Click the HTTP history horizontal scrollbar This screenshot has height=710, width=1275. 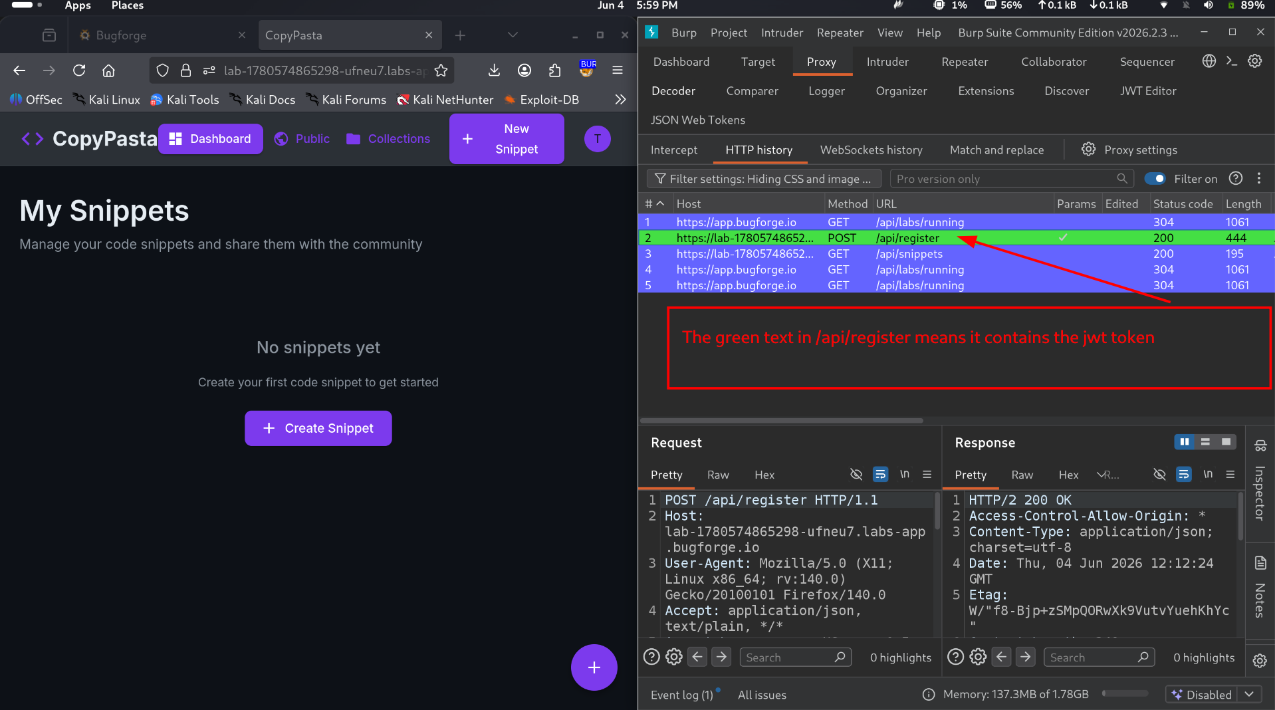pyautogui.click(x=781, y=420)
